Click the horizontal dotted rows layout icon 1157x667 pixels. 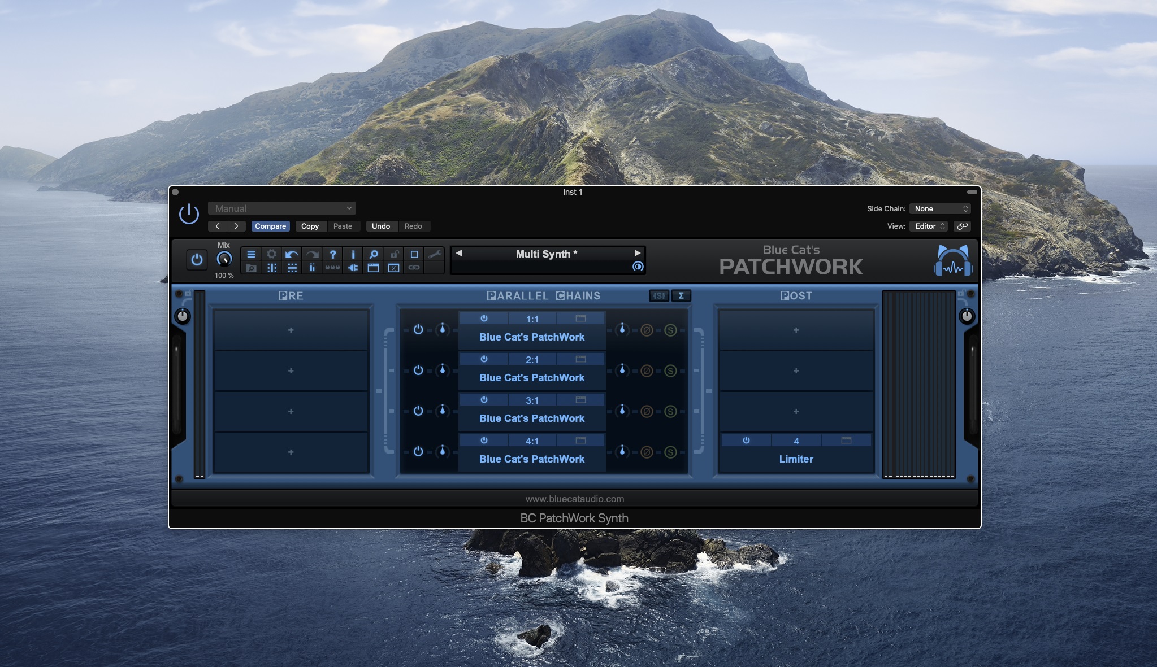pos(292,268)
